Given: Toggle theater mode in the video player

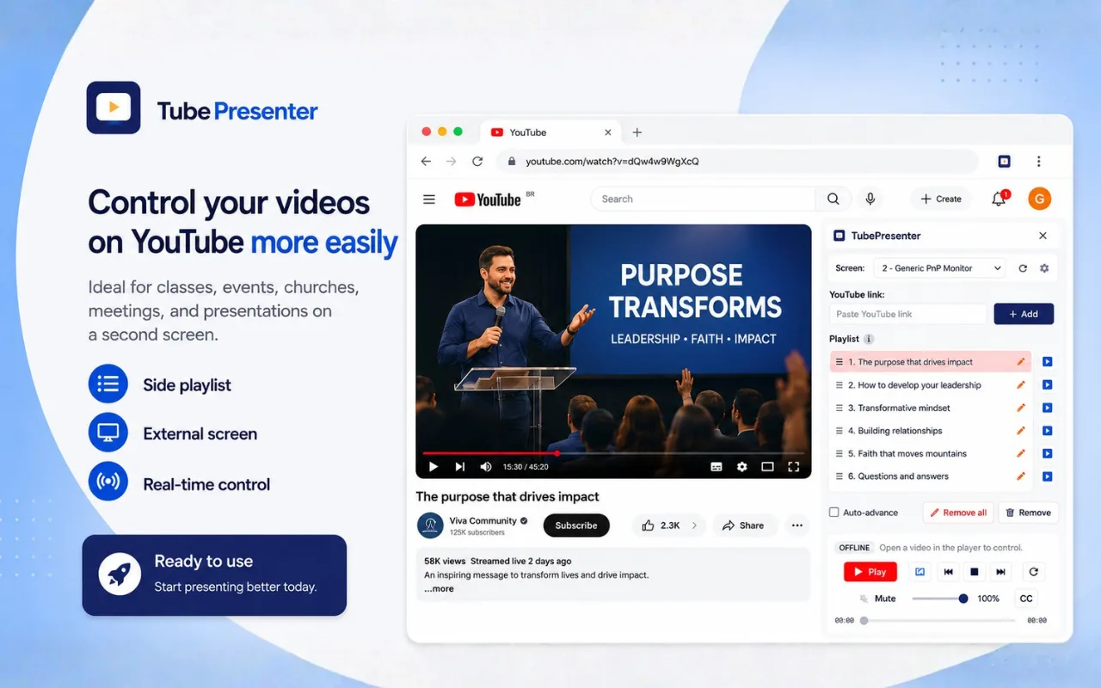Looking at the screenshot, I should click(x=768, y=467).
